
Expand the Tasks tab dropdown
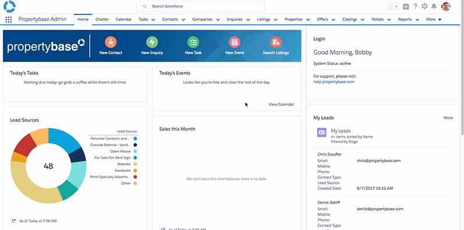153,20
